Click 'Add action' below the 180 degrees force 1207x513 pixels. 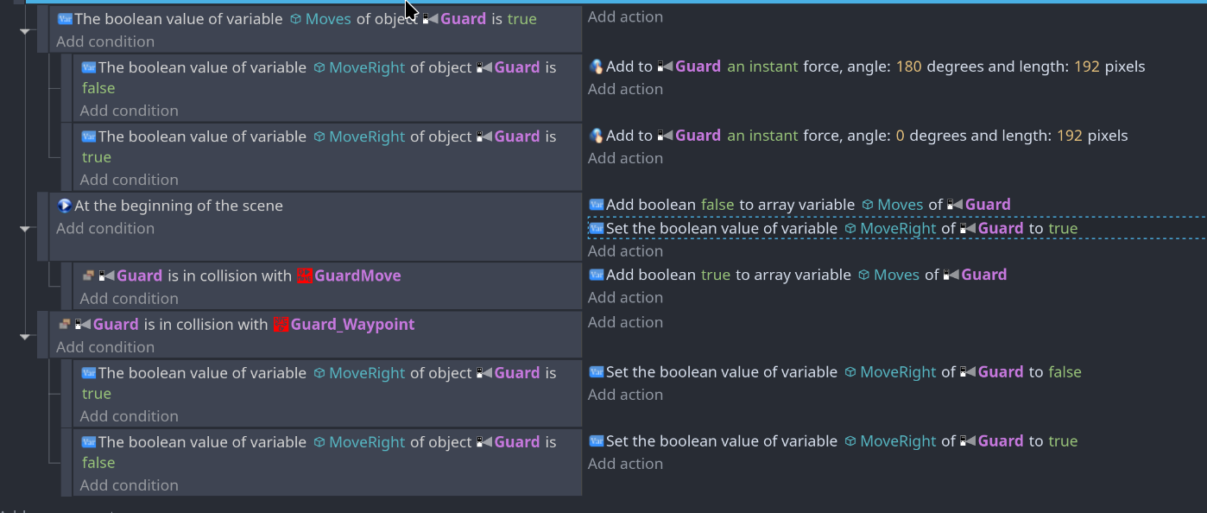625,89
